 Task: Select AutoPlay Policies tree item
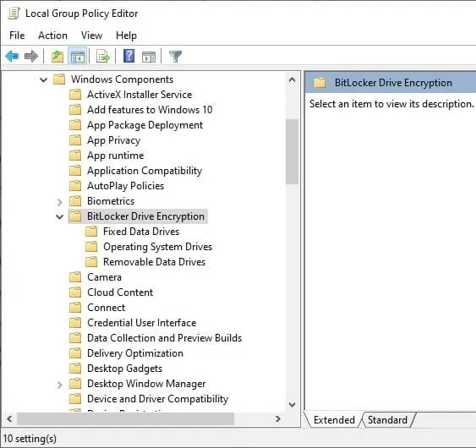[126, 186]
